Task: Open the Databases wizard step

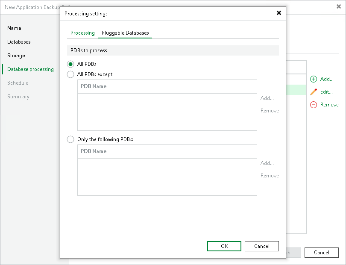Action: pos(18,42)
